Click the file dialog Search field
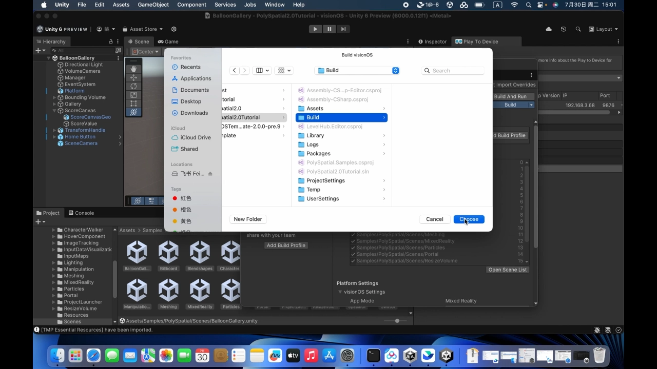This screenshot has width=657, height=369. click(x=453, y=71)
